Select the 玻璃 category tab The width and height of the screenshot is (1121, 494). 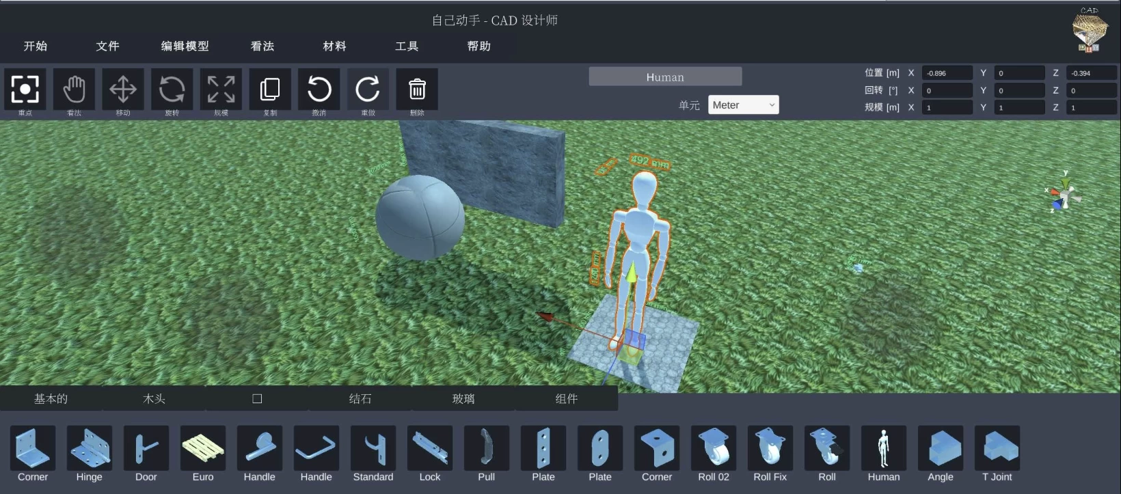(x=463, y=399)
